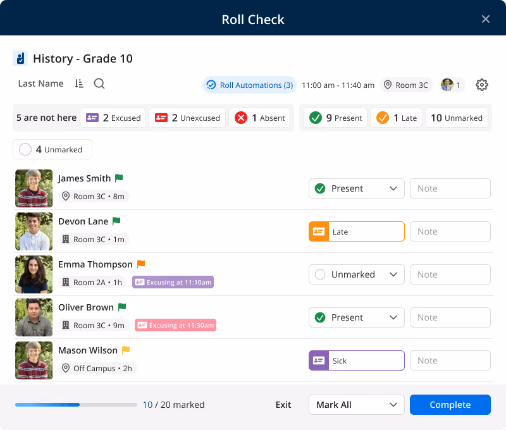Click Mason Wilson's Off Campus pin

pos(66,368)
